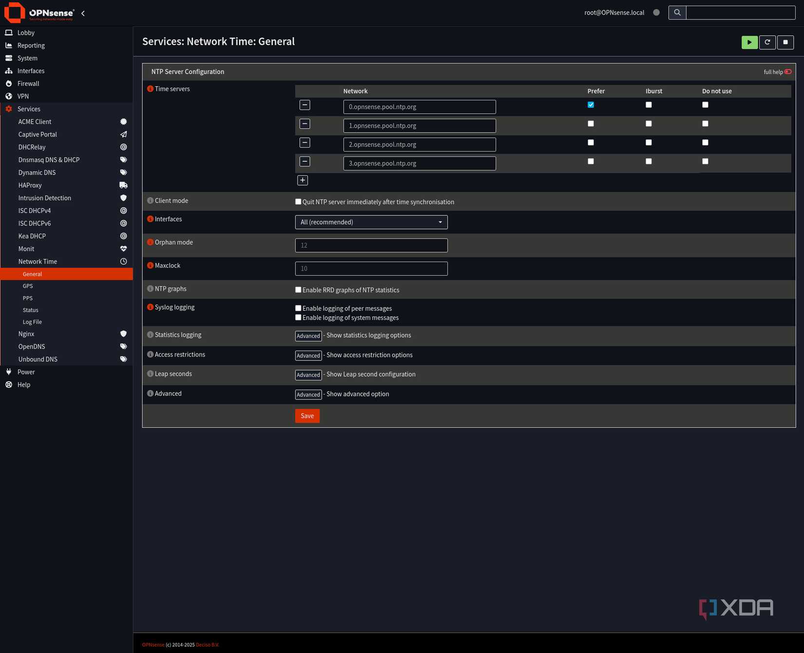The image size is (804, 653).
Task: Toggle the full help switch
Action: (x=787, y=72)
